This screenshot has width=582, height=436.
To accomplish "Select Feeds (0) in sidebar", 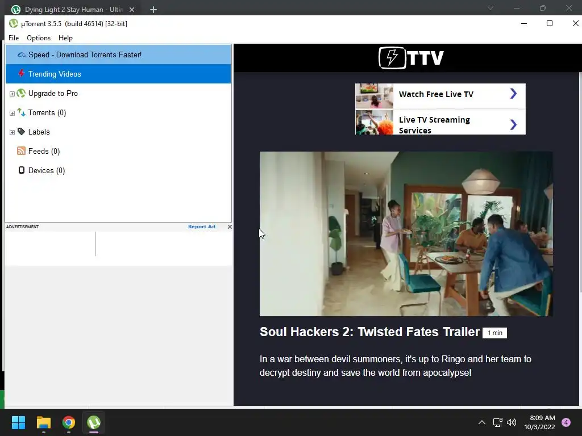I will pyautogui.click(x=44, y=151).
